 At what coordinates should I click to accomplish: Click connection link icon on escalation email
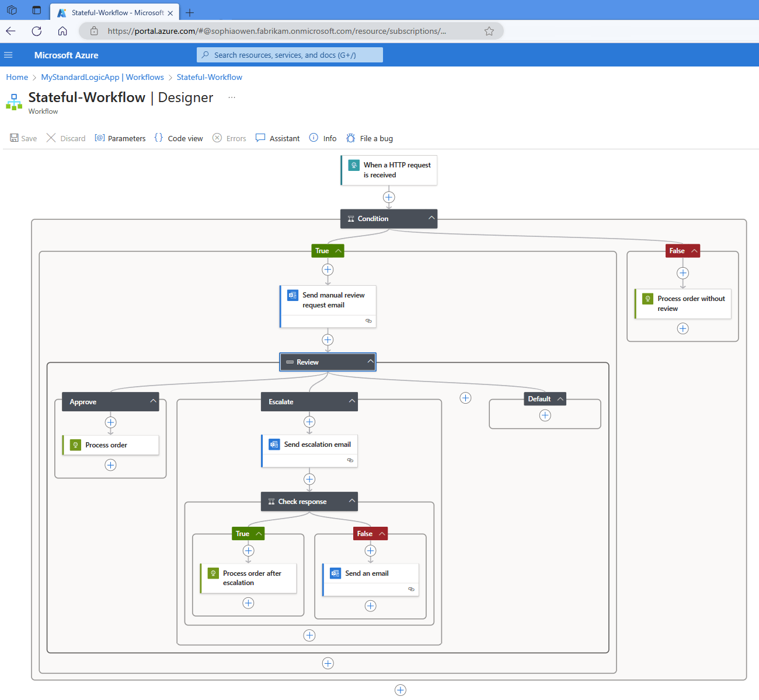[350, 460]
